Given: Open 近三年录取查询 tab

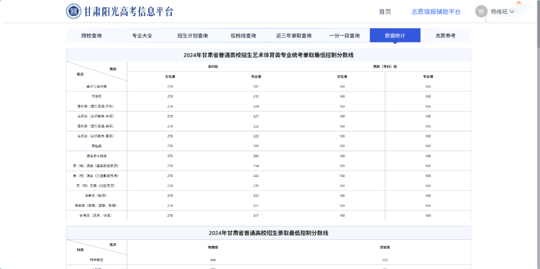Looking at the screenshot, I should point(293,35).
